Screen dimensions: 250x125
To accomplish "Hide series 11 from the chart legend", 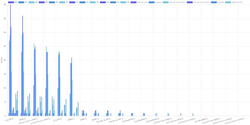I will 62,2.
